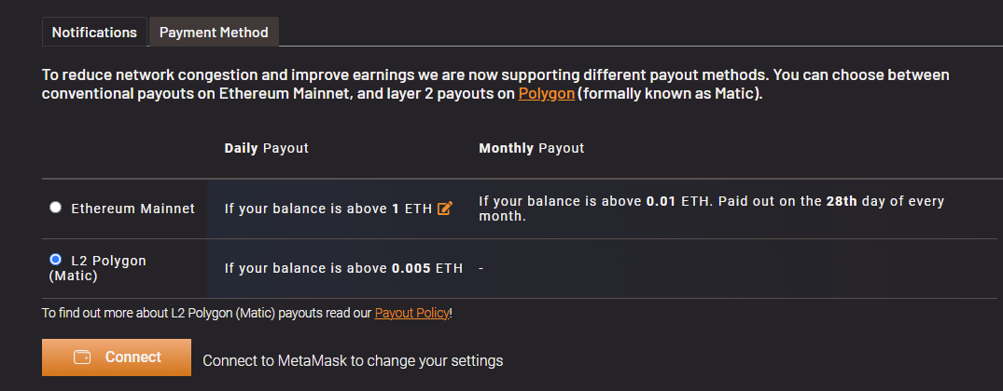The height and width of the screenshot is (391, 1003).
Task: Select the Ethereum Mainnet radio button
Action: pyautogui.click(x=56, y=208)
